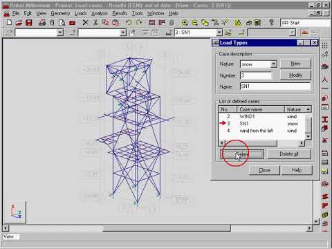
Task: Click the Zoom in magnifier icon
Action: (x=185, y=22)
